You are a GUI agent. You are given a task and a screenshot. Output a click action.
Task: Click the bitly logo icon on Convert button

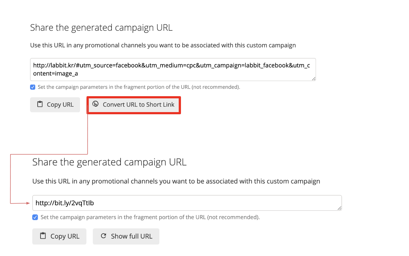(96, 104)
